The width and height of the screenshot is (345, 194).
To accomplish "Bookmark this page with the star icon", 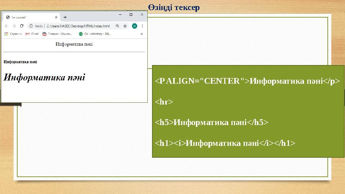I will 125,26.
